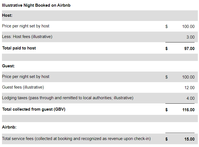This screenshot has width=199, height=147.
Task: Select the 15.00 service fees amount
Action: [189, 139]
